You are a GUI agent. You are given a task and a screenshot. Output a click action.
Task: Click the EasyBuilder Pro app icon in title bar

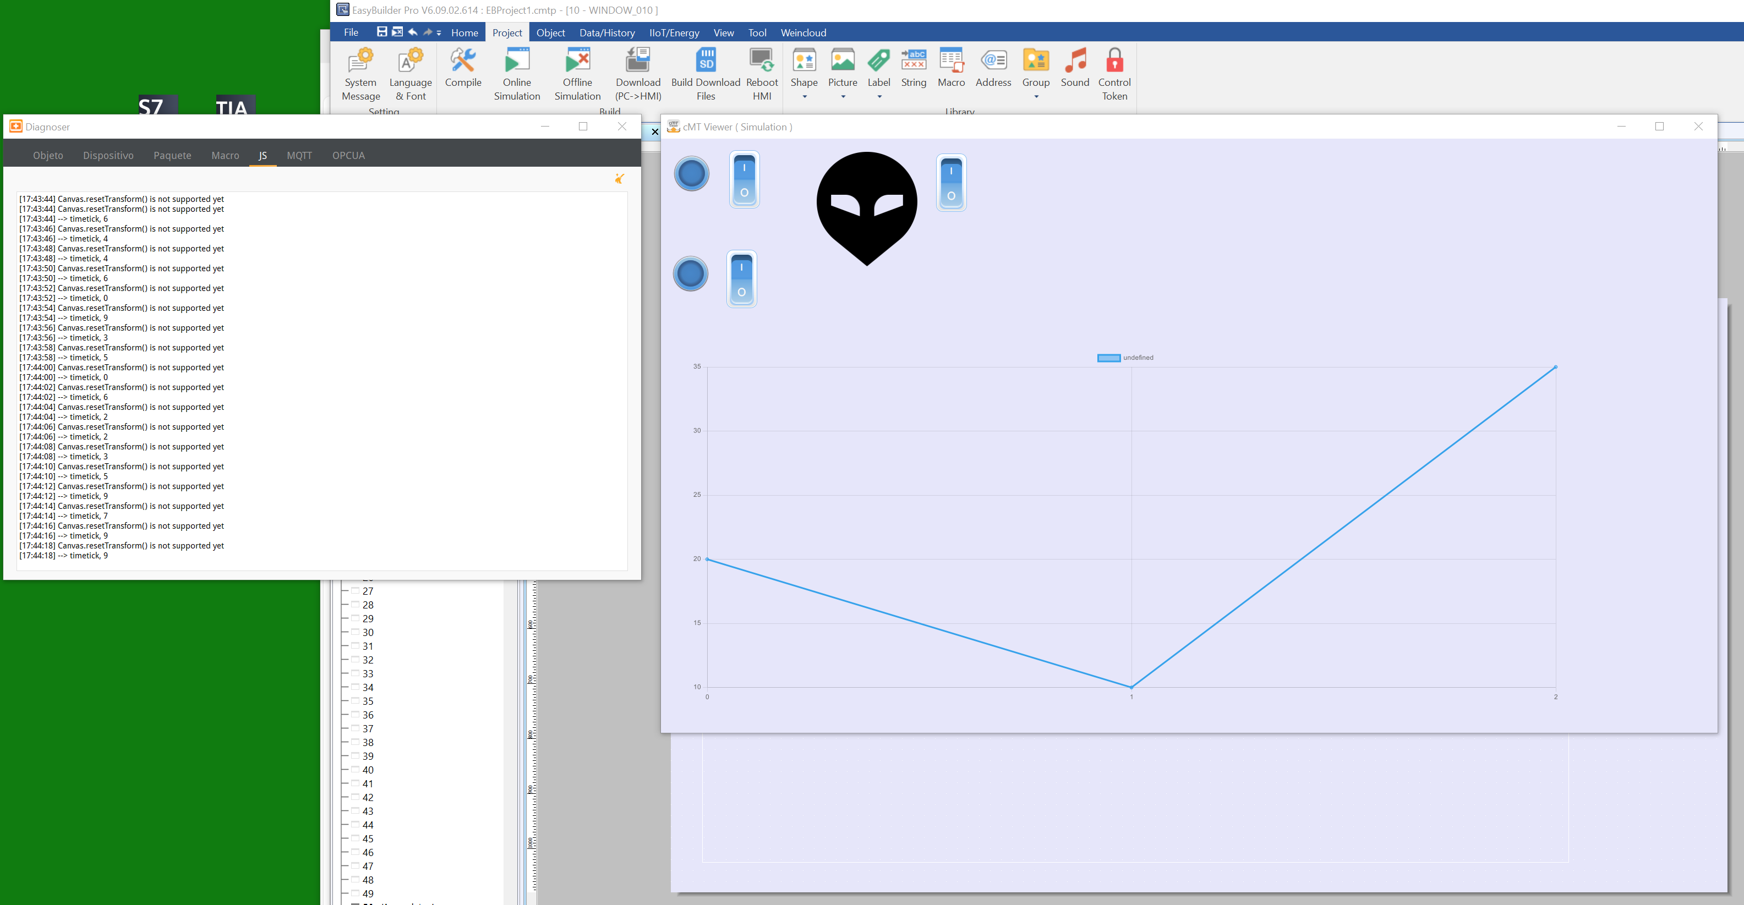tap(342, 9)
